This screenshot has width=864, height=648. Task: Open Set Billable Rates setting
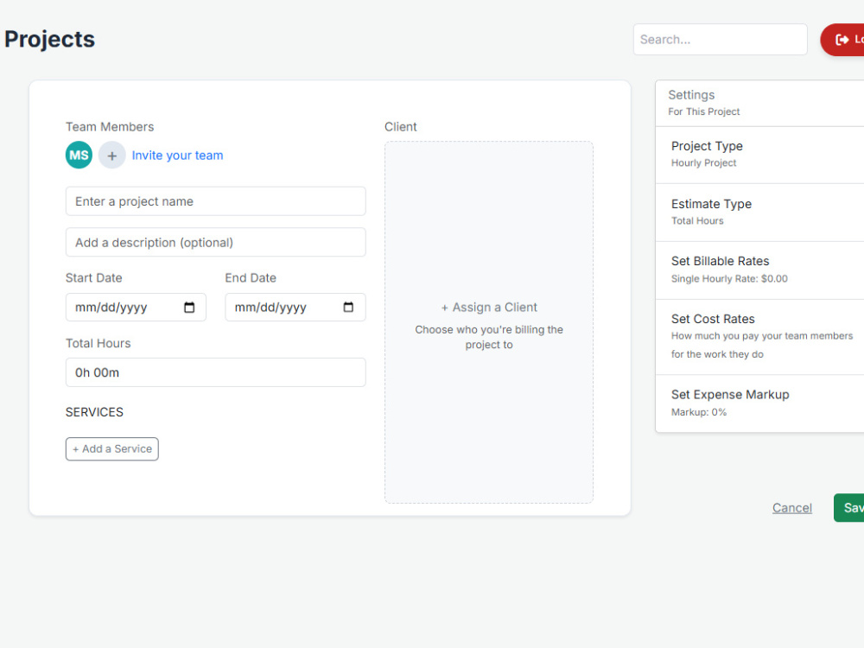coord(759,270)
